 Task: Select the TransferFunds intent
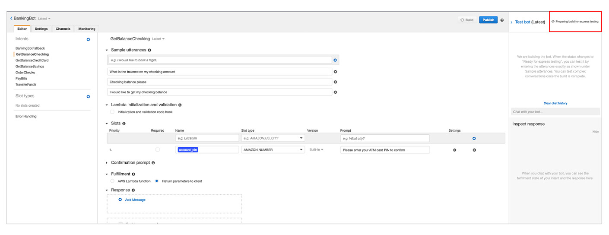click(x=26, y=85)
